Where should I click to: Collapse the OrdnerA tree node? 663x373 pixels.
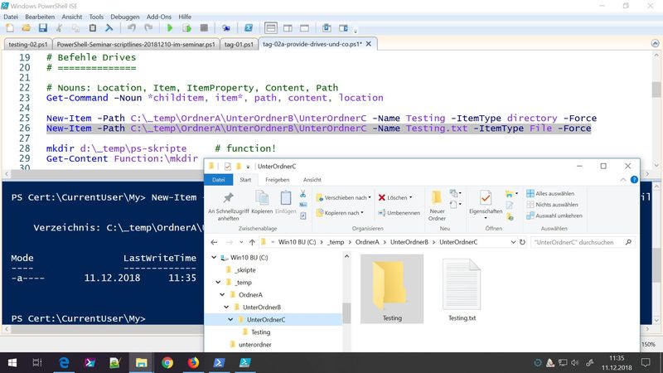[x=220, y=294]
